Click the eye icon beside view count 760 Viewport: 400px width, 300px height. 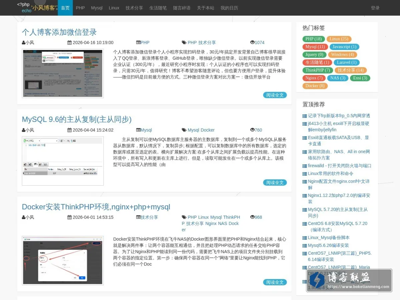(252, 130)
